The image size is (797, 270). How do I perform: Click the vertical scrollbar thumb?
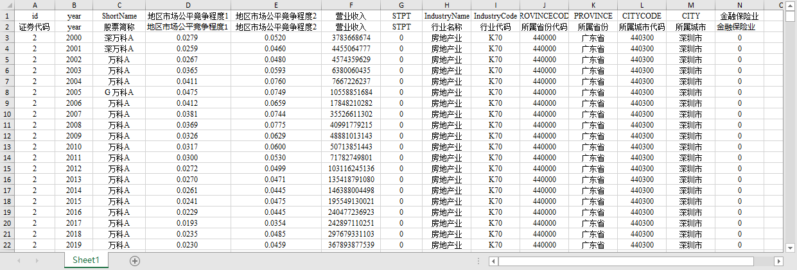tap(791, 16)
